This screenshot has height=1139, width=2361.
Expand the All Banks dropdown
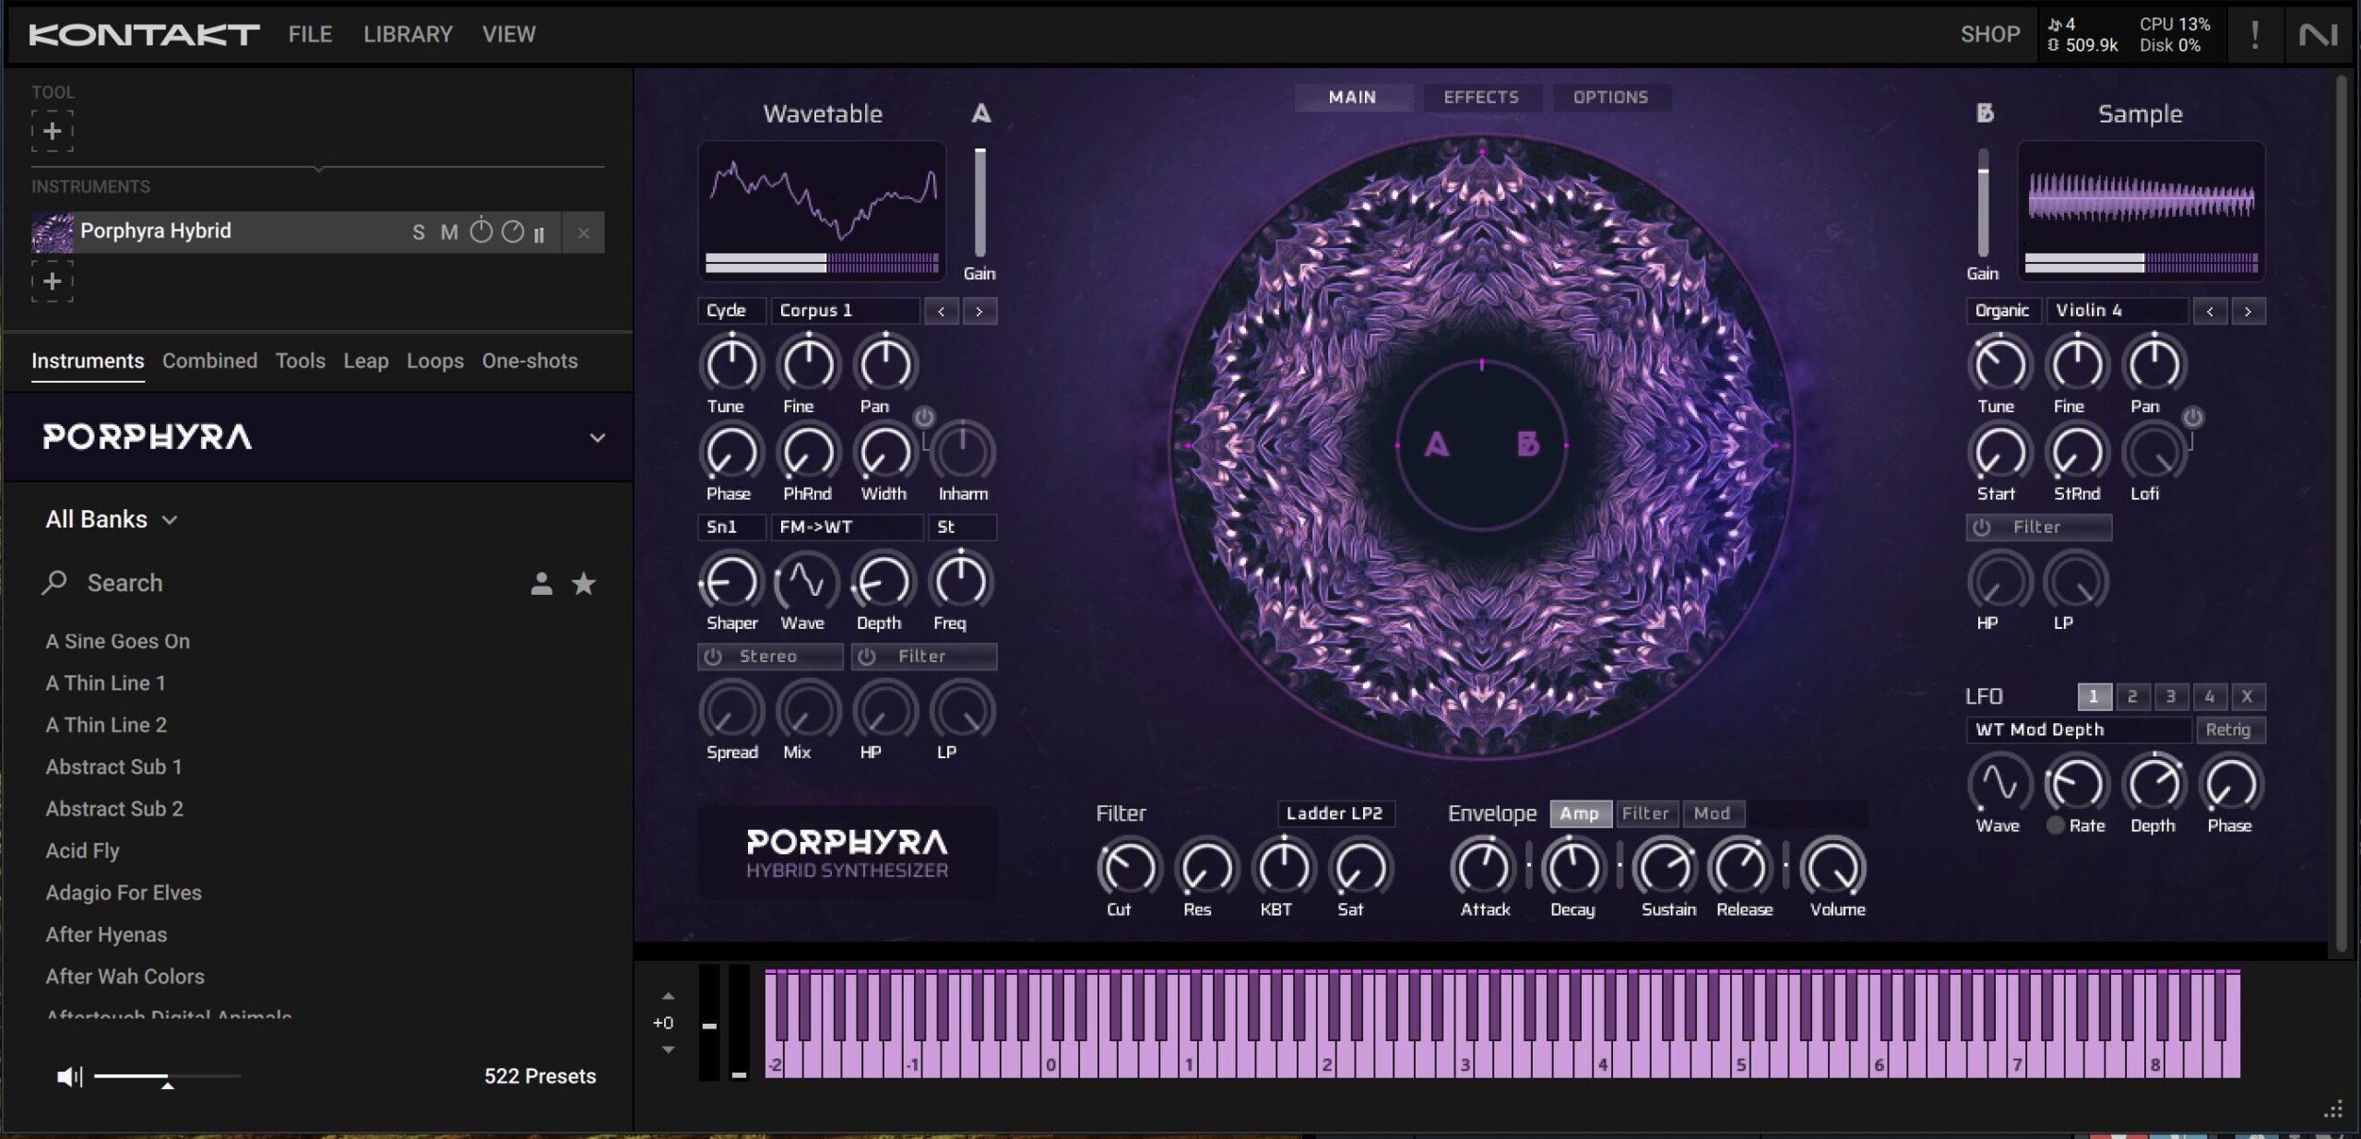[112, 519]
